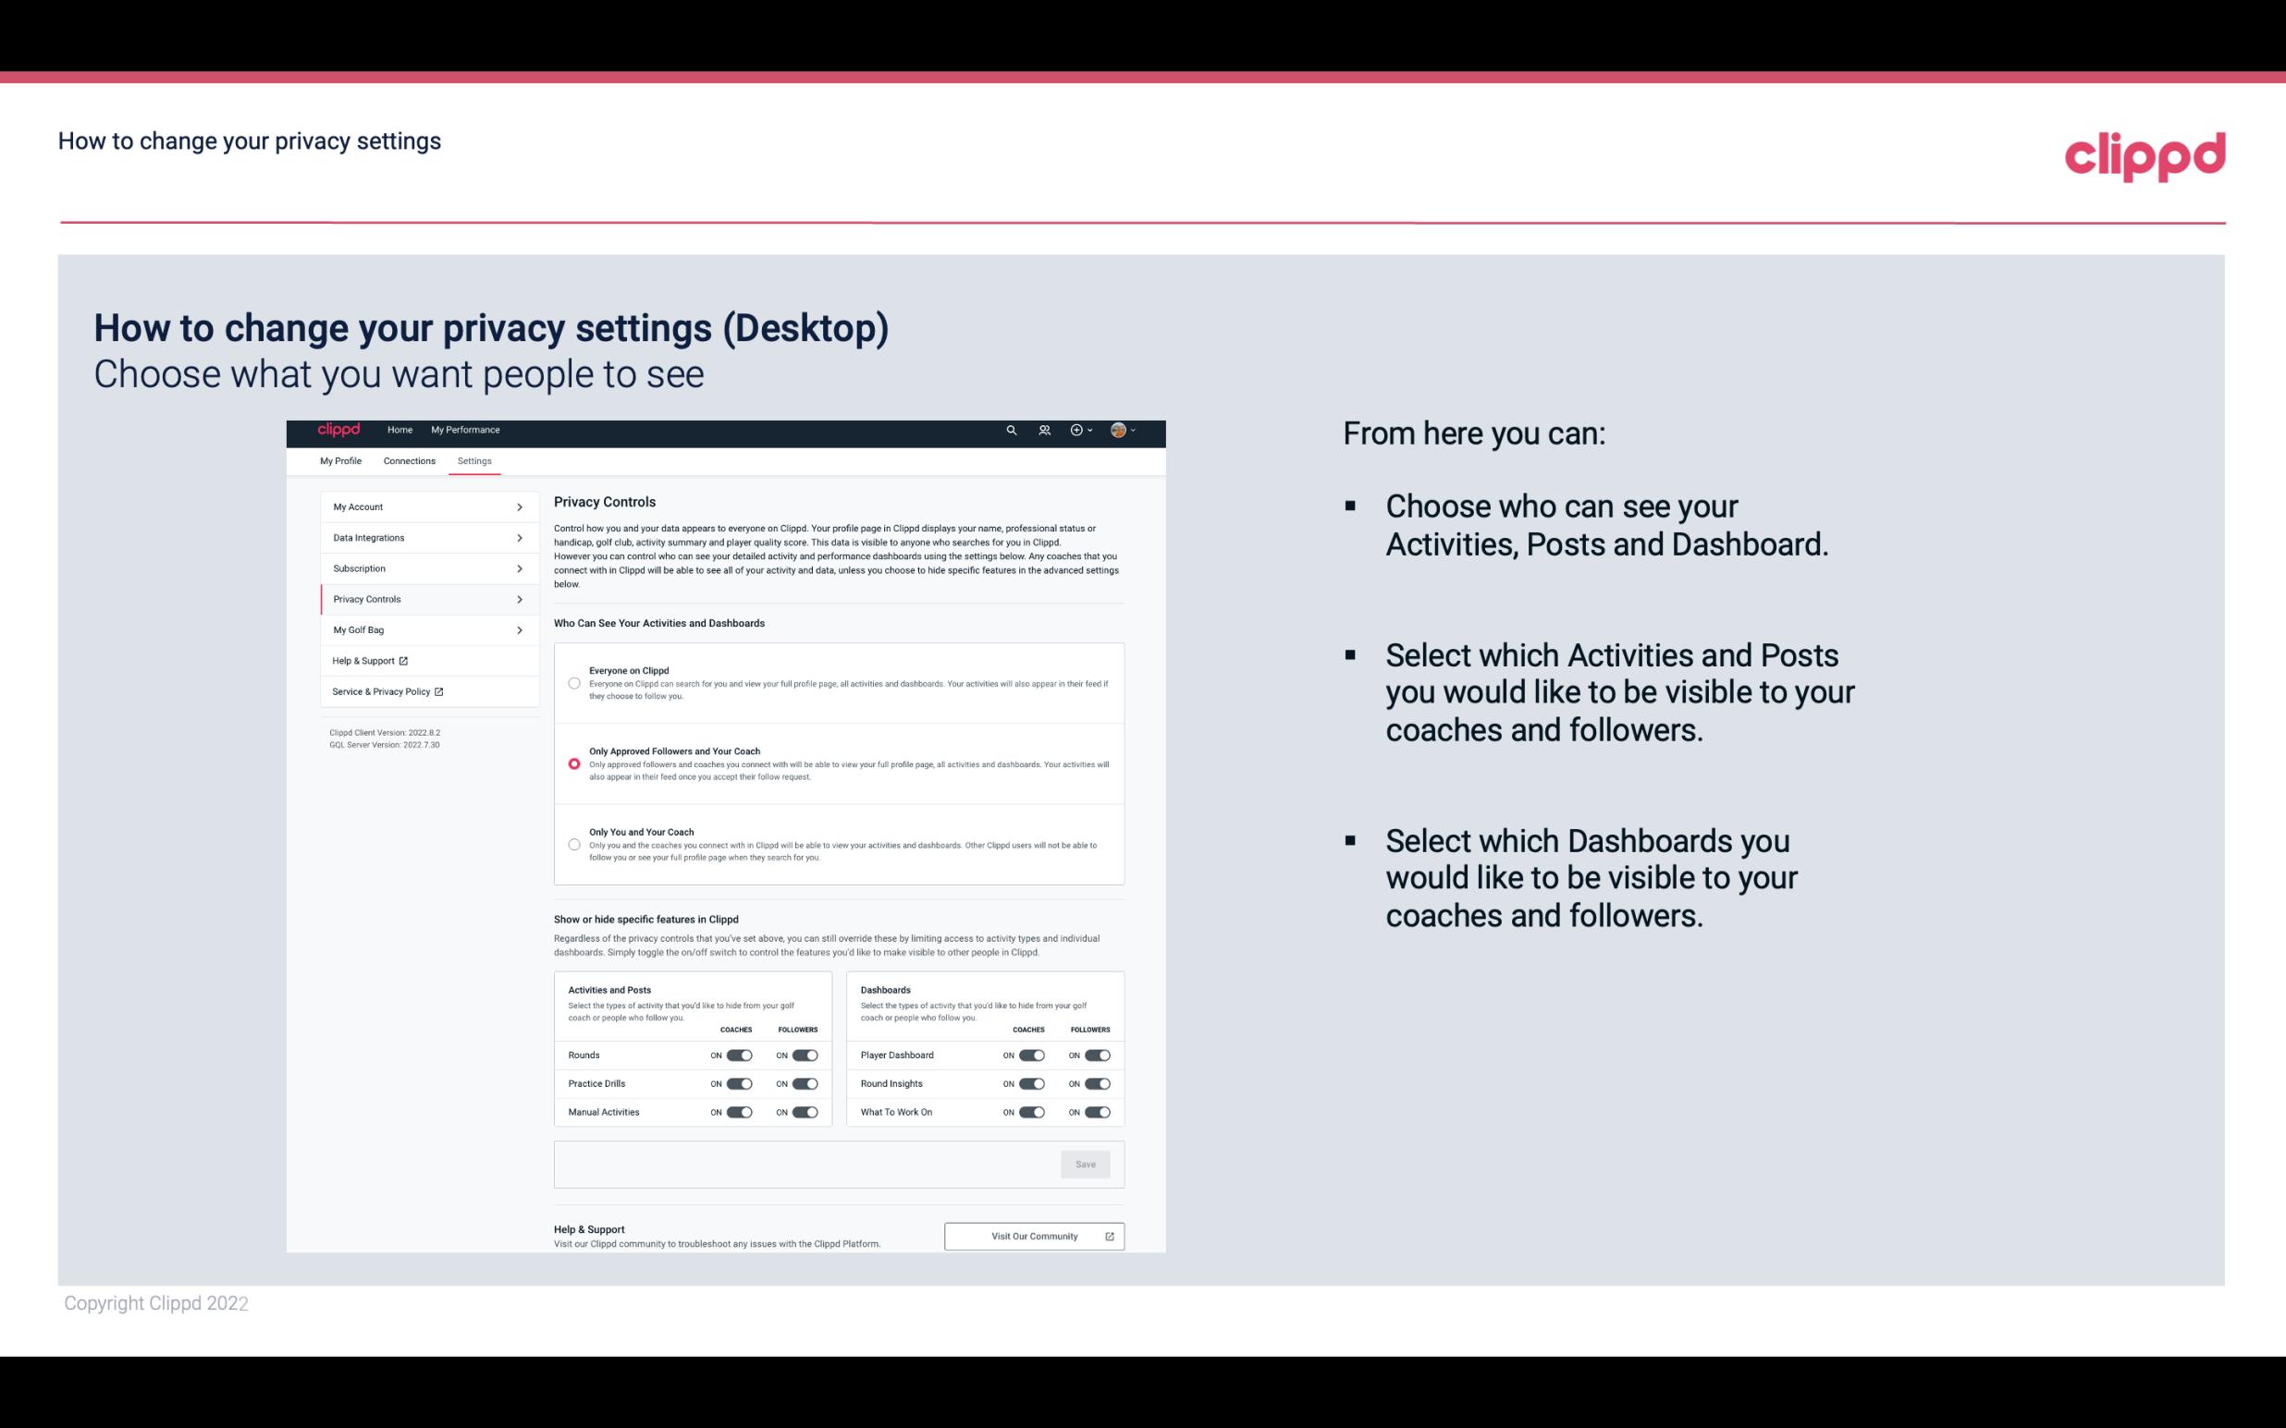Select the My Profile tab
The width and height of the screenshot is (2286, 1428).
[x=339, y=460]
